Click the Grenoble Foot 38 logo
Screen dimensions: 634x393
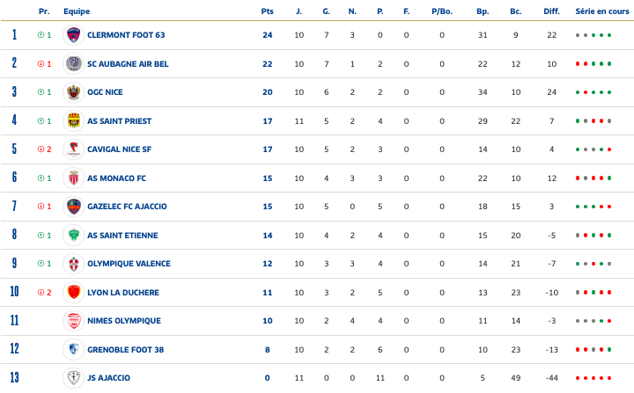(x=74, y=349)
